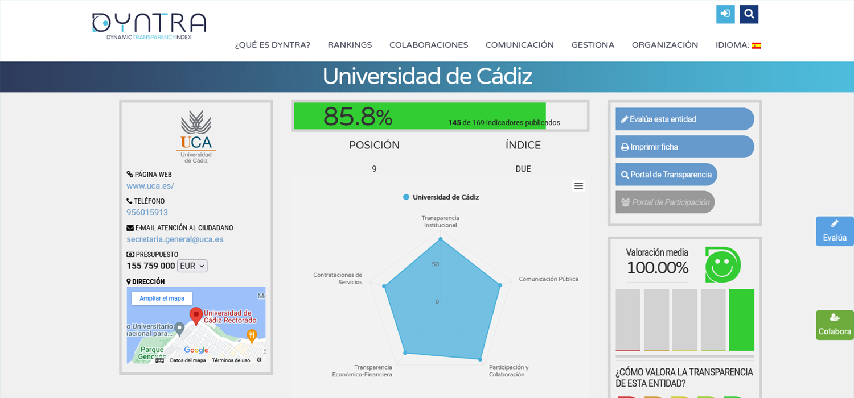This screenshot has height=398, width=854.
Task: Click the side Colabora green tab
Action: (x=835, y=325)
